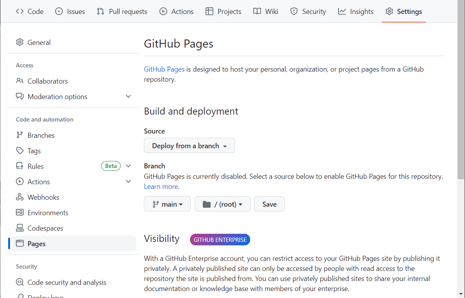This screenshot has height=298, width=465.
Task: Expand the Rules section chevron
Action: [128, 166]
